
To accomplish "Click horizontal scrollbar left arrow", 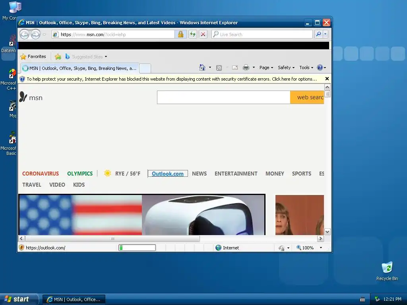I will (x=21, y=239).
